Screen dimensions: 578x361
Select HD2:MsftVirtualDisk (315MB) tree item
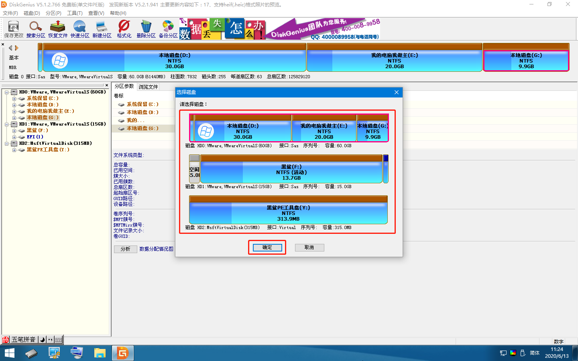click(55, 143)
